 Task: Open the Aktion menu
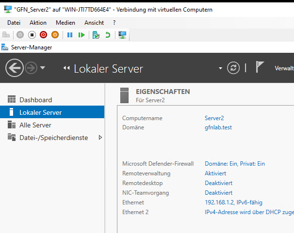(38, 23)
